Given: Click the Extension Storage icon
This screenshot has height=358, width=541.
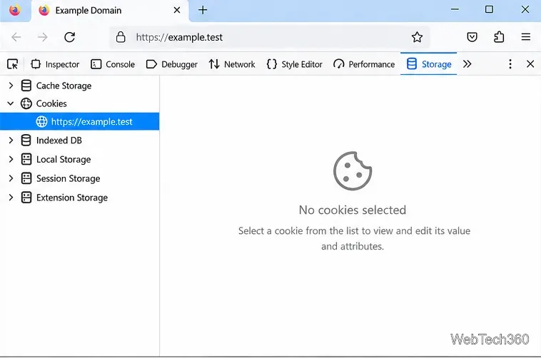Looking at the screenshot, I should [26, 198].
